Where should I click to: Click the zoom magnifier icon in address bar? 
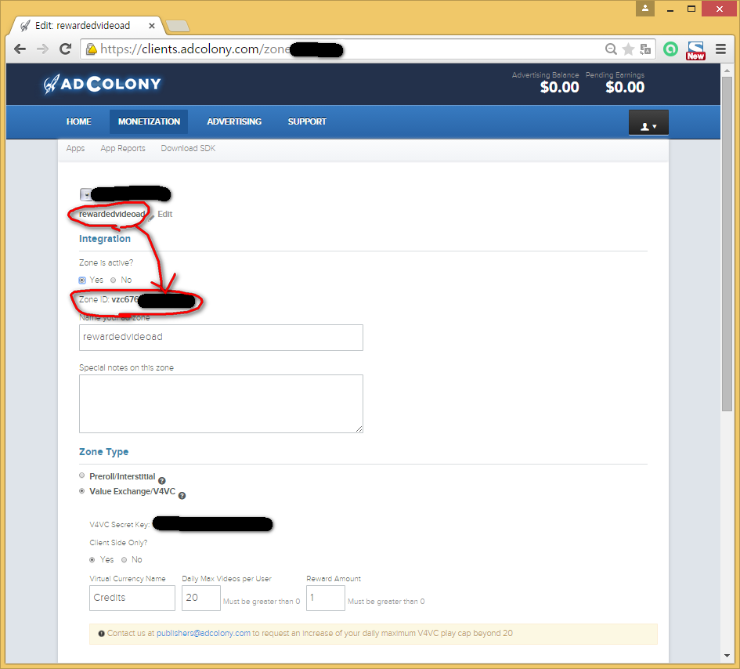611,49
